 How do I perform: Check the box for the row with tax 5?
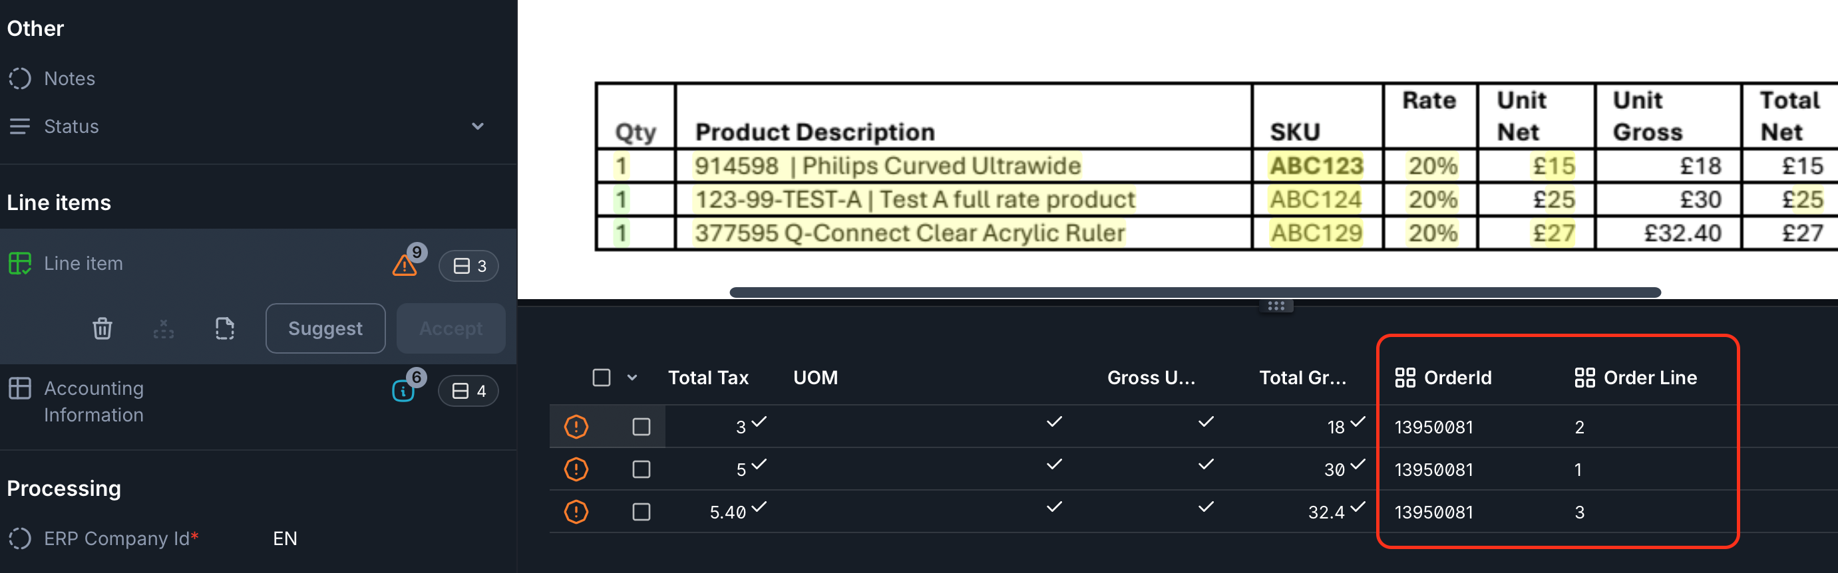click(x=641, y=470)
